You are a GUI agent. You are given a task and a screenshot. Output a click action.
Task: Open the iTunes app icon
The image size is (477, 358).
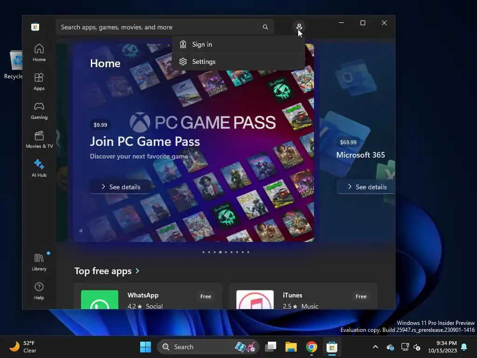point(255,300)
